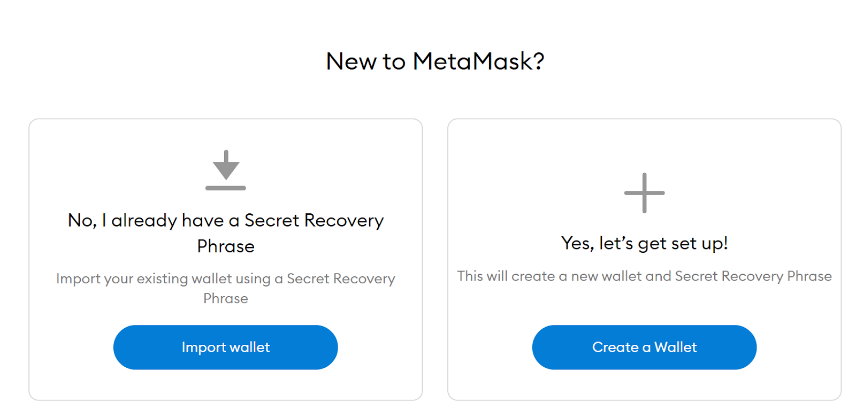Viewport: 856px width, 418px height.
Task: Click the 'New to' words in the title
Action: 366,61
